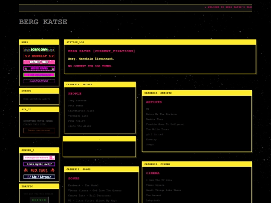Click 'Berg. Manchain Éireannach.' text

(91, 59)
